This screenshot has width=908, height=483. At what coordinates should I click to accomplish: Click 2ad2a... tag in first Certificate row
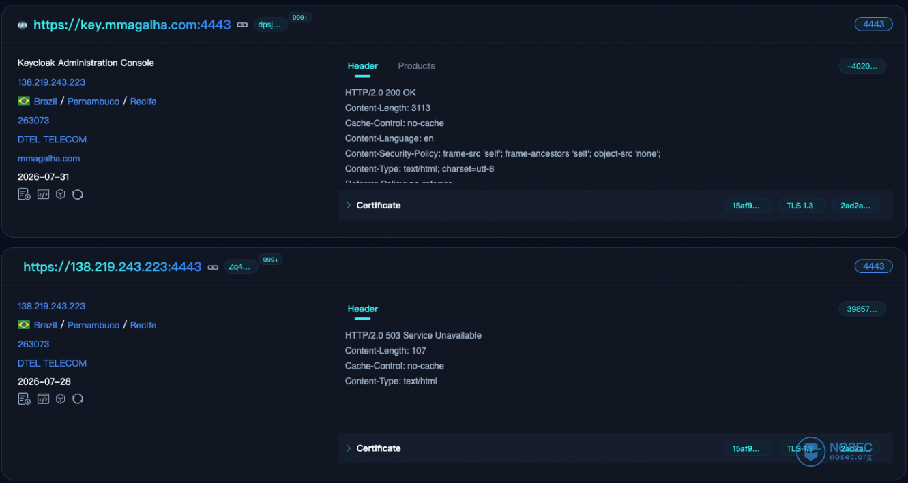[x=855, y=206]
